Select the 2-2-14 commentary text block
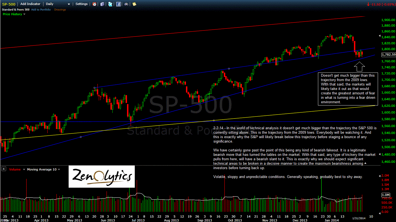 point(295,153)
